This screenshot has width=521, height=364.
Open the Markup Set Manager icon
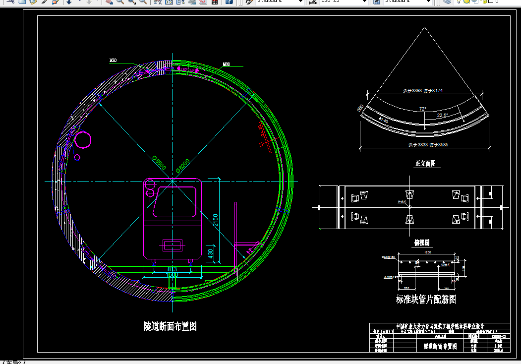[203, 1]
